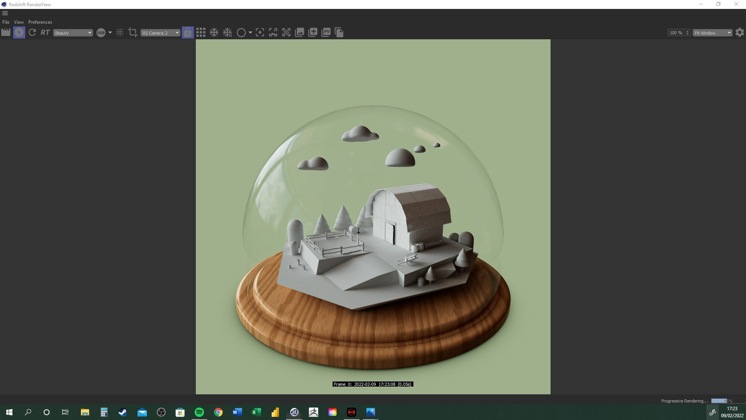Toggle the camera lock icon
746x420 pixels.
[188, 33]
